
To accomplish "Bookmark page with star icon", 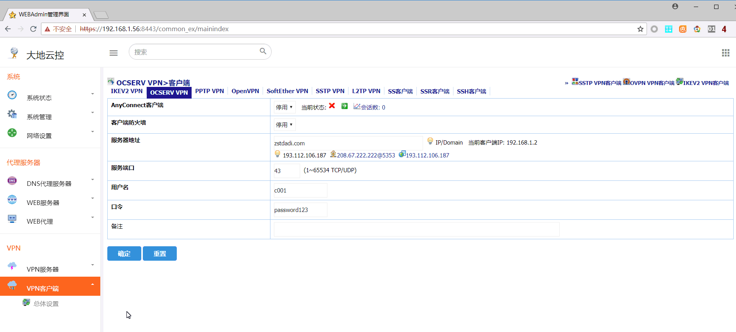I will [x=640, y=29].
